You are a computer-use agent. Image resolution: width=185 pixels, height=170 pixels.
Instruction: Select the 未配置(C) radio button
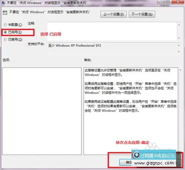pyautogui.click(x=5, y=25)
